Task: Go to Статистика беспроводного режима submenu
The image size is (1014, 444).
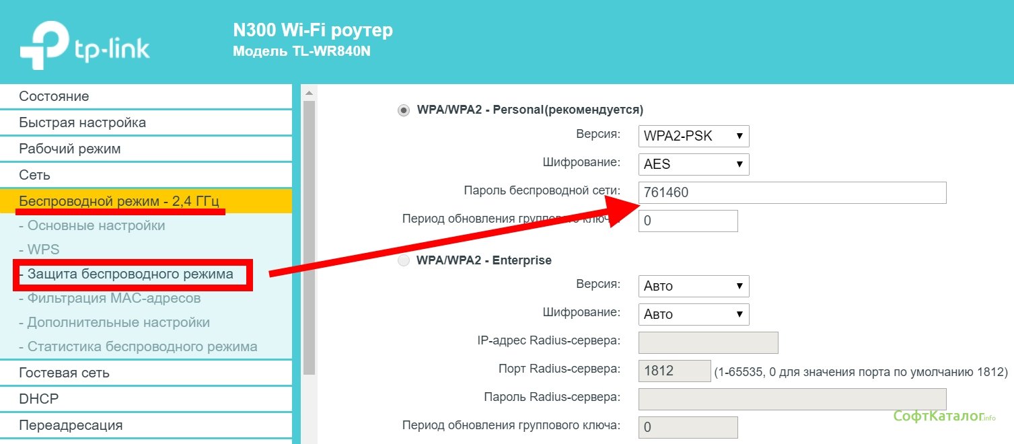Action: [138, 346]
